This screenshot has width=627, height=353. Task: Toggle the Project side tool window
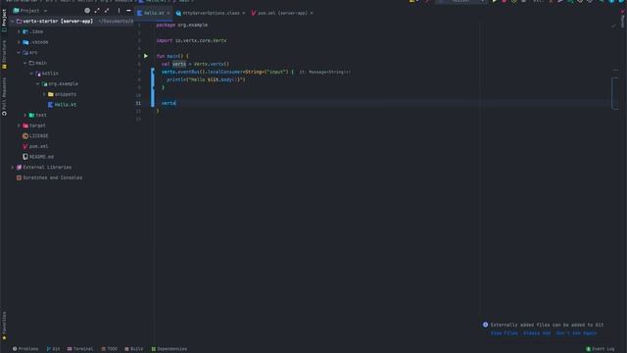pos(4,20)
